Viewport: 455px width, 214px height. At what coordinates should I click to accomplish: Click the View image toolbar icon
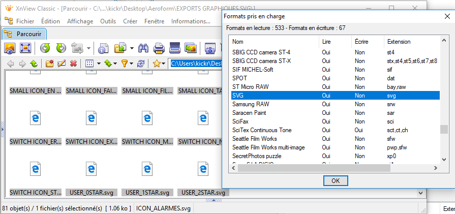[x=10, y=48]
